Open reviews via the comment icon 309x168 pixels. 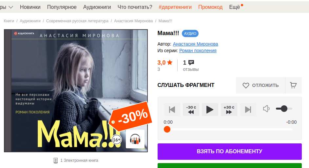(x=191, y=63)
